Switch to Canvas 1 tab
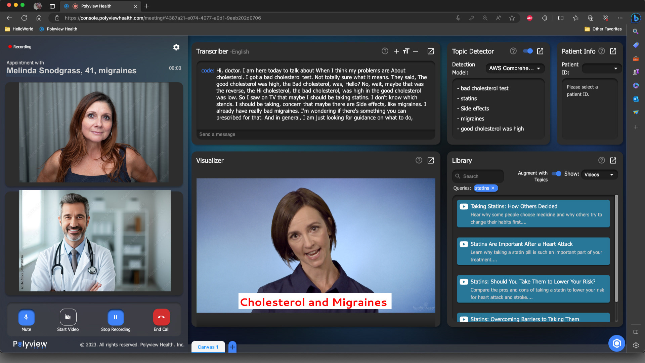Image resolution: width=645 pixels, height=363 pixels. pyautogui.click(x=208, y=347)
